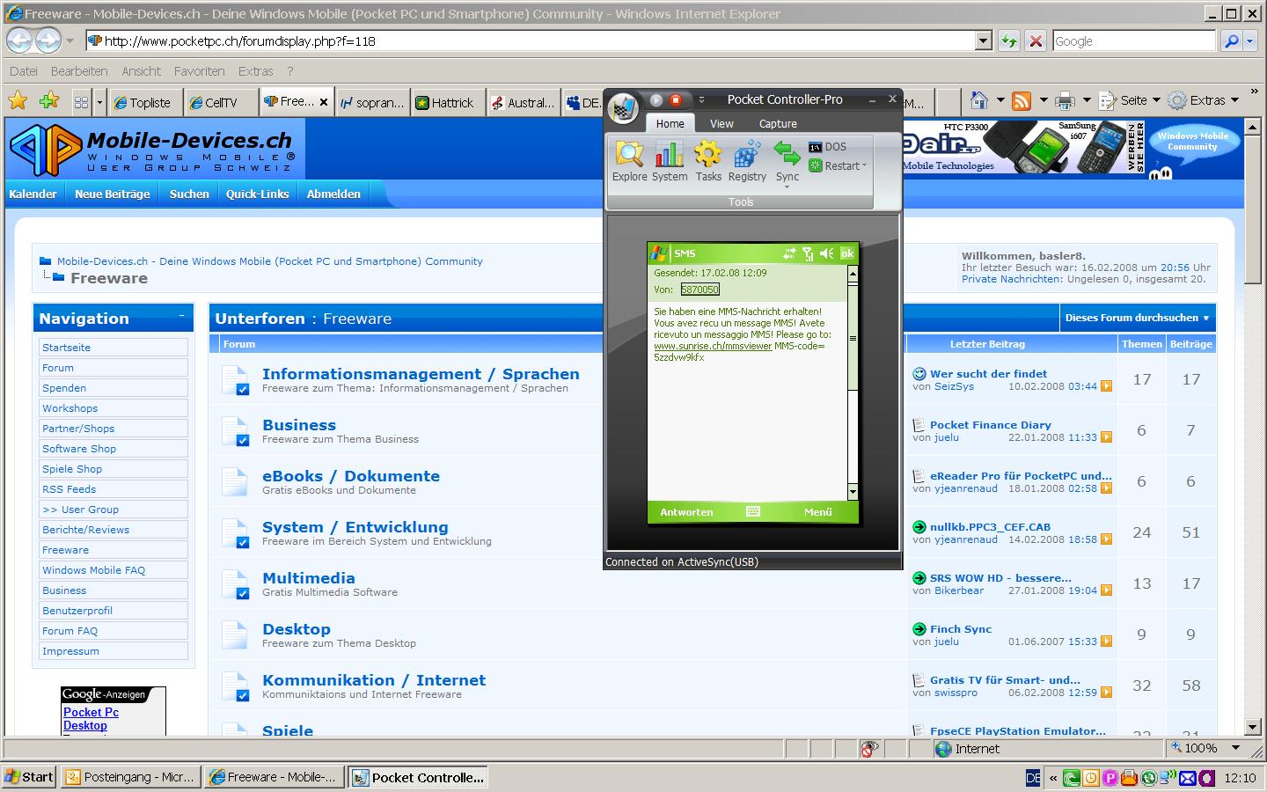This screenshot has height=792, width=1267.
Task: Click the Add to Favorites star-plus icon
Action: [49, 101]
